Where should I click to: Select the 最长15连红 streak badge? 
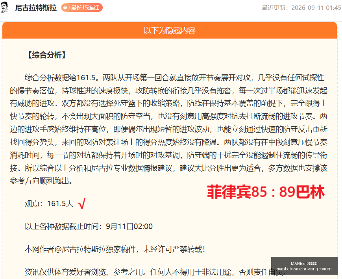pos(82,7)
